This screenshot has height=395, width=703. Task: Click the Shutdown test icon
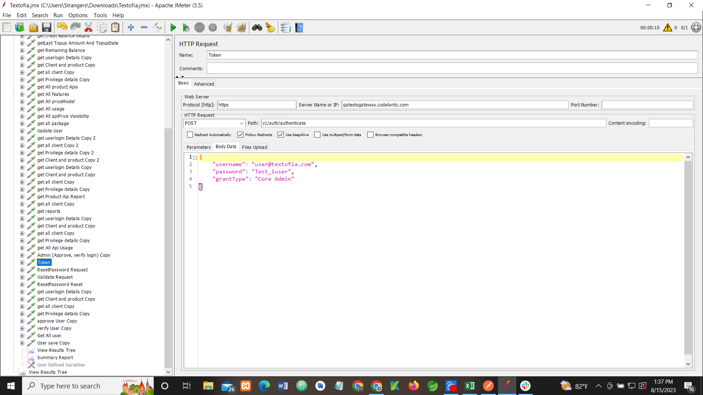click(x=213, y=27)
